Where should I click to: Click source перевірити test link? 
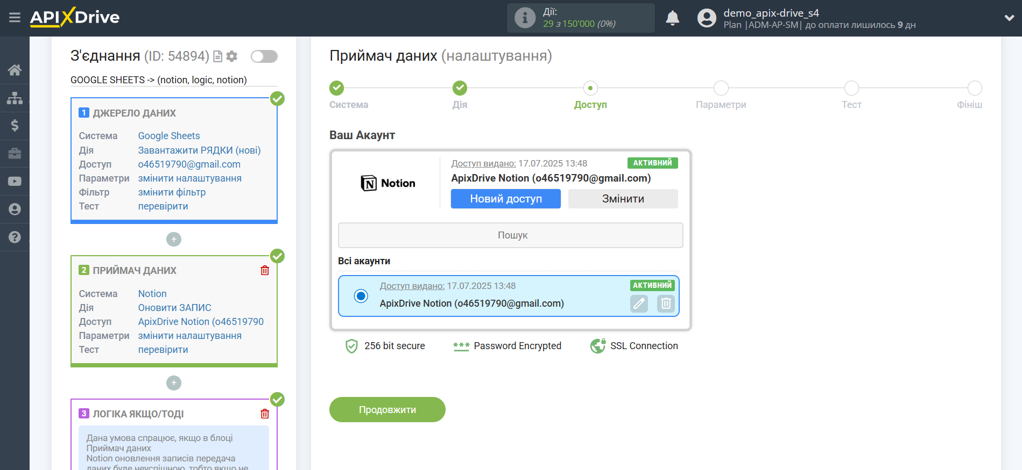point(163,206)
